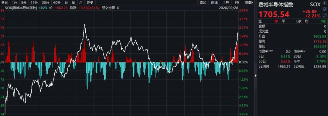Activate the 画线 drawing tool button
The height and width of the screenshot is (116, 328).
[x=214, y=2]
